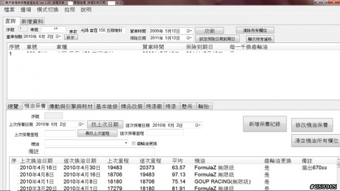Open the 選項 menu
Screen dimensions: 340x191
pyautogui.click(x=25, y=10)
